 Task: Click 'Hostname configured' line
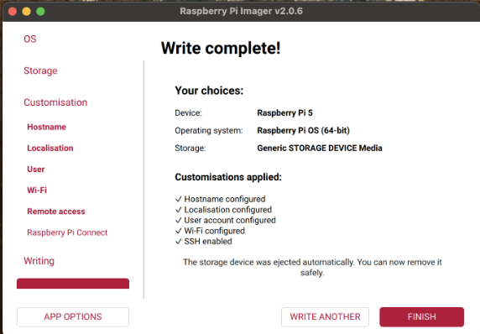coord(221,199)
